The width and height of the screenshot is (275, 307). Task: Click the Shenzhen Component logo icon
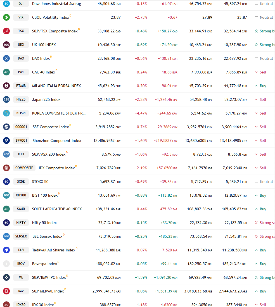(6, 141)
